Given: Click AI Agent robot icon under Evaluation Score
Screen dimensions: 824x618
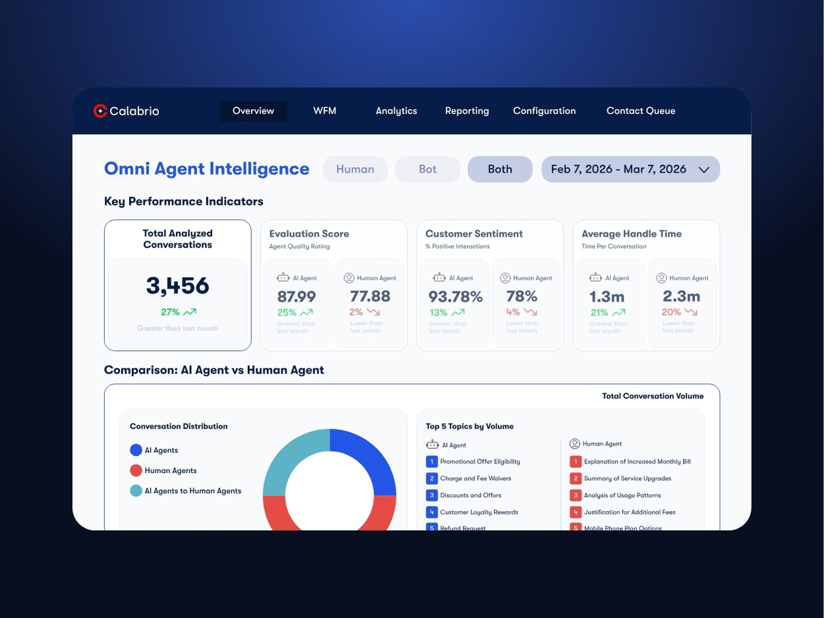Looking at the screenshot, I should pyautogui.click(x=283, y=278).
